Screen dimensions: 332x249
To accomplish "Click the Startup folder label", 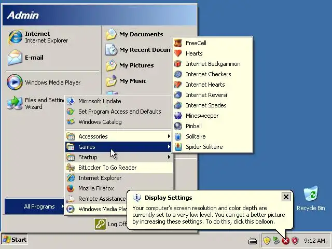I will point(88,157).
